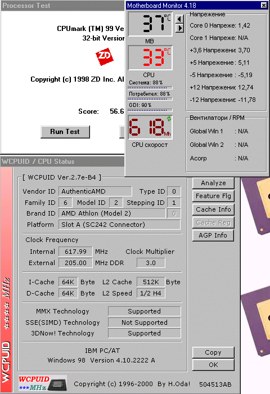This screenshot has height=394, width=270.
Task: Select the Platform Slot A field
Action: tap(119, 225)
